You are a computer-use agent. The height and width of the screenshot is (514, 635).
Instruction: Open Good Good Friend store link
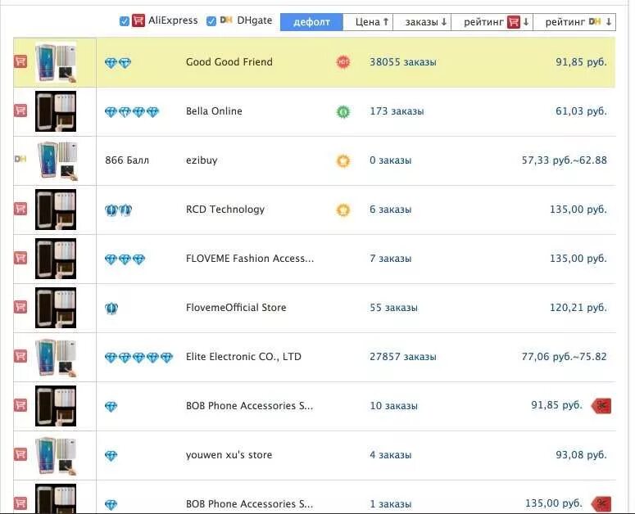229,62
